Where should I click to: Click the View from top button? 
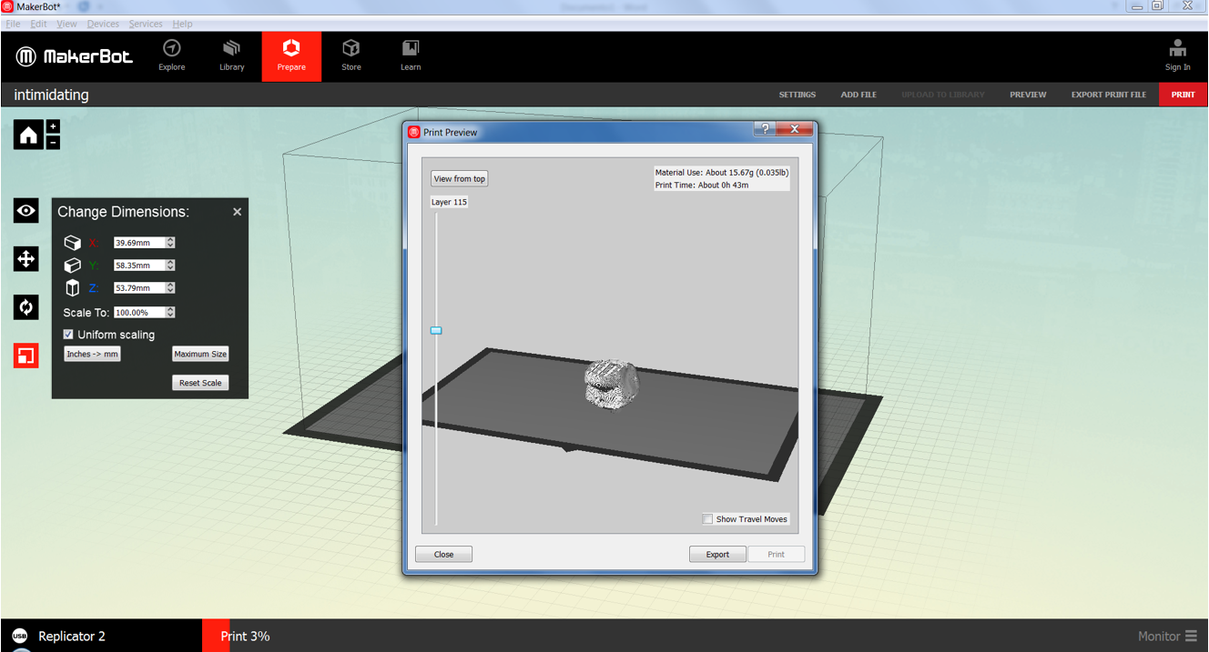(459, 178)
